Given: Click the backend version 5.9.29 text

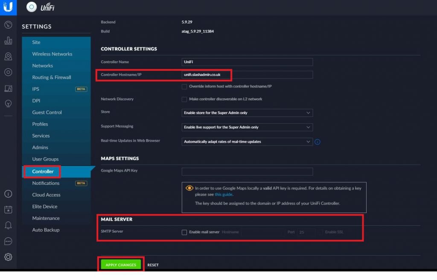Looking at the screenshot, I should pos(187,22).
